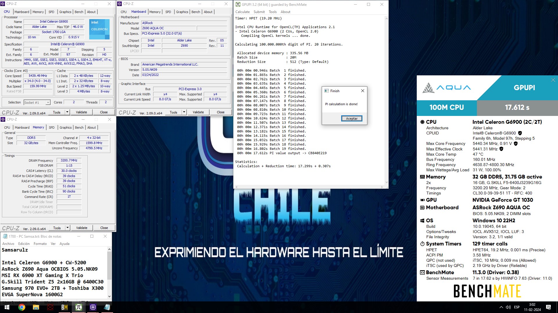Click the Intel Celeron logo in CPU-Z
Image resolution: width=558 pixels, height=313 pixels.
click(99, 29)
